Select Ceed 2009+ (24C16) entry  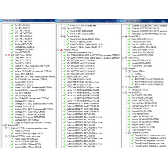tap(23, 58)
